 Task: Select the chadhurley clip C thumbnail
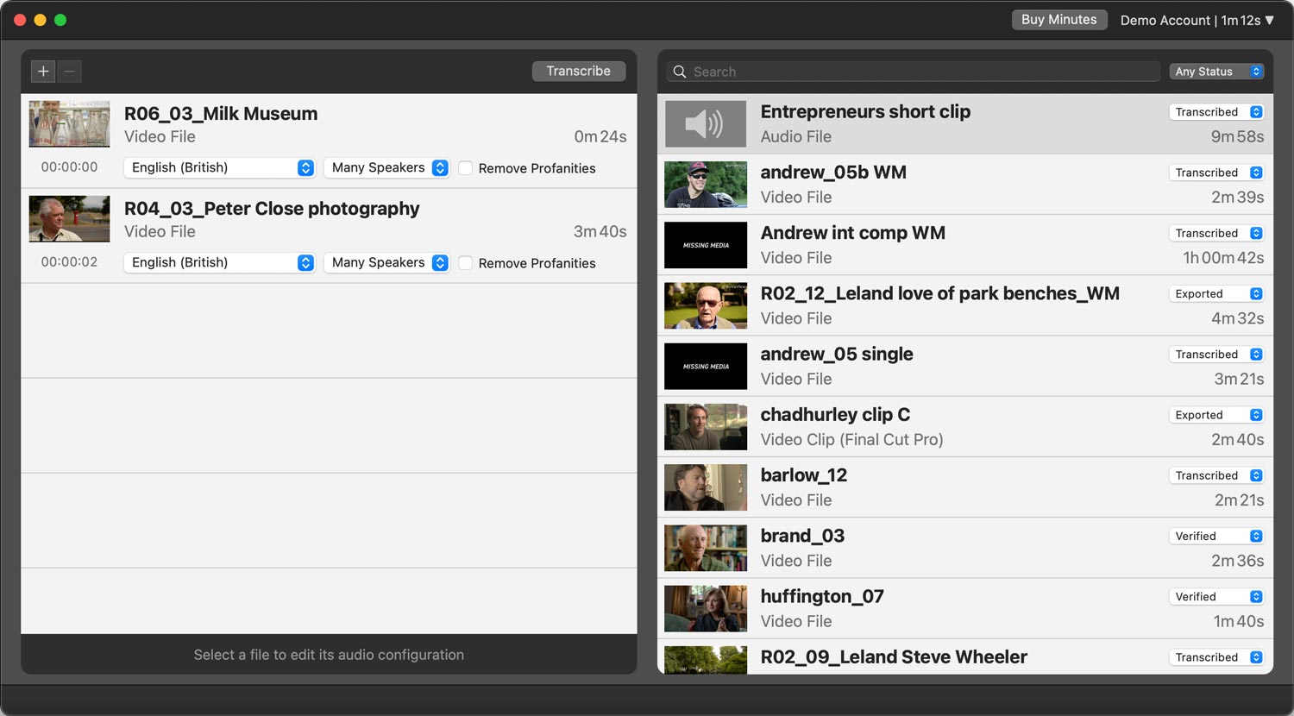click(705, 427)
